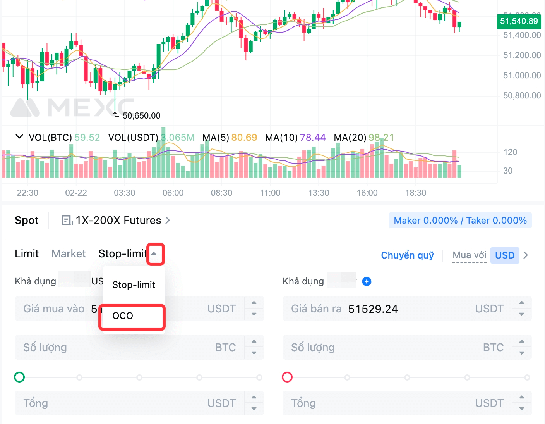Screen dimensions: 545x424
Task: Click the Chuyển quỹ transfer link
Action: point(407,255)
